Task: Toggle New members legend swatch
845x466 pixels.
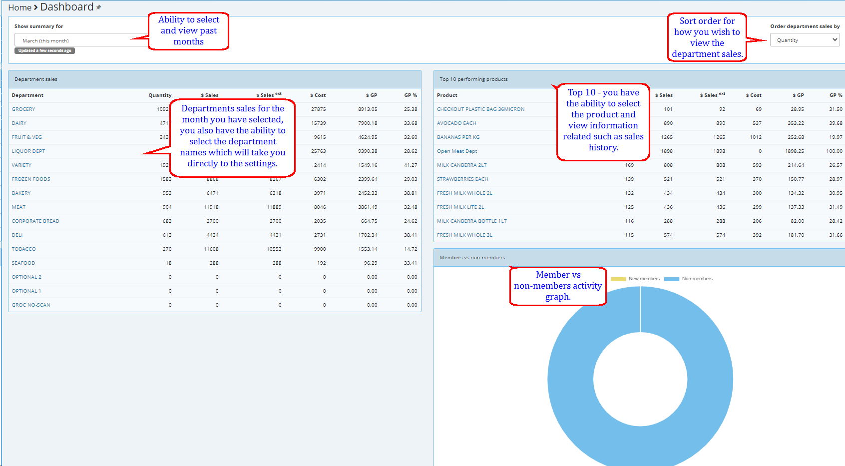Action: coord(618,279)
